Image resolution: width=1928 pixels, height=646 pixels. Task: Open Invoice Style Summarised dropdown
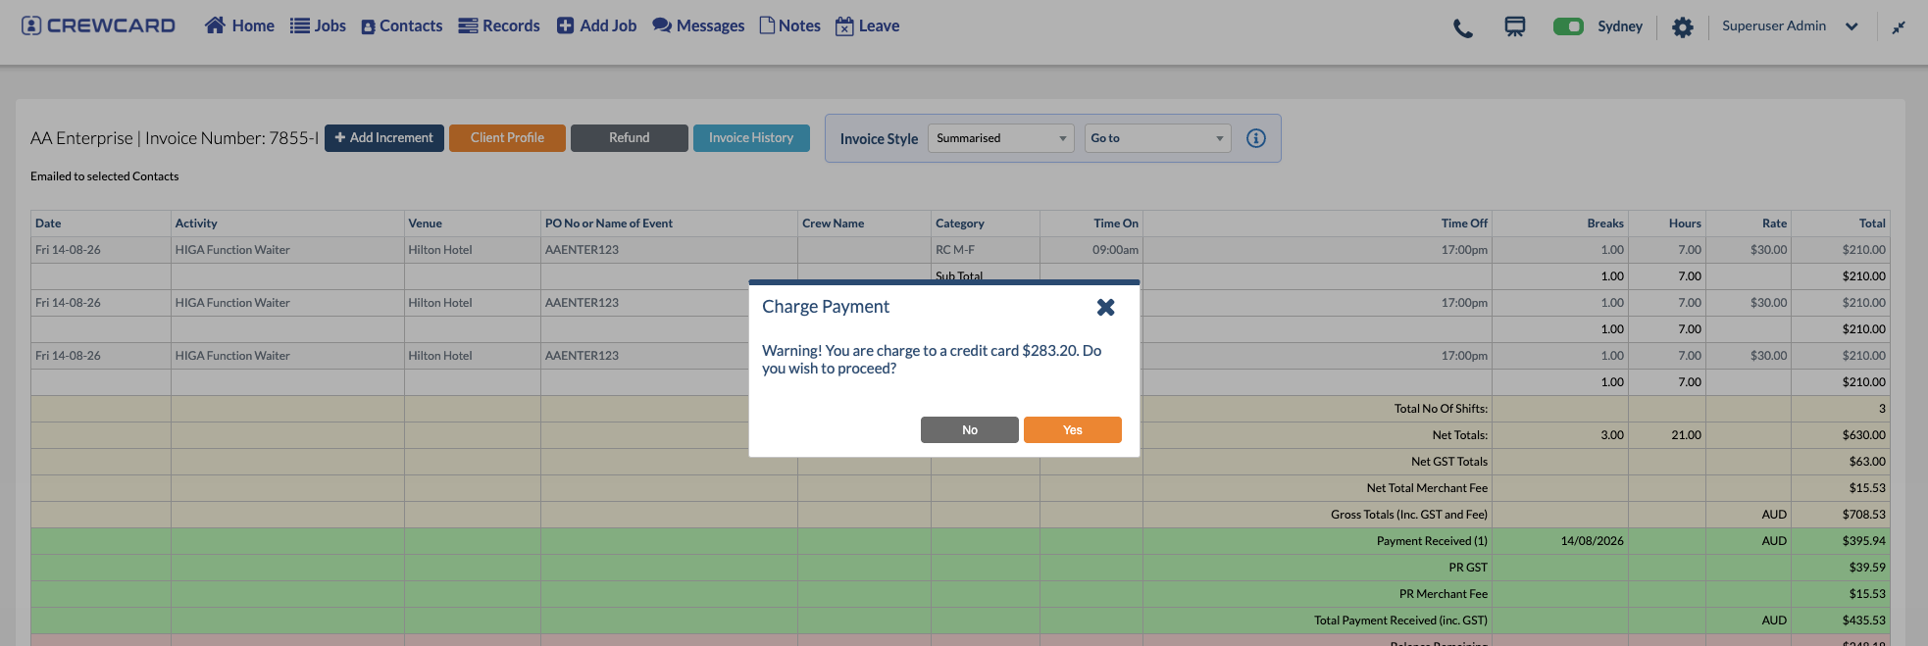tap(1001, 138)
